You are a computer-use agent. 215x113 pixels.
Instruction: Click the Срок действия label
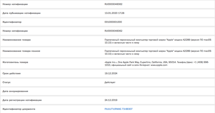pyautogui.click(x=11, y=73)
